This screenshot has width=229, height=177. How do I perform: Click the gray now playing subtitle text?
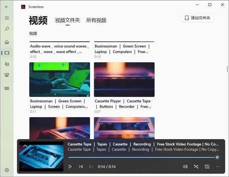pyautogui.click(x=143, y=149)
